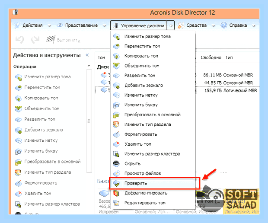268x223 pixels.
Task: Choose Дефрагментировать in the dropdown menu
Action: [153, 193]
